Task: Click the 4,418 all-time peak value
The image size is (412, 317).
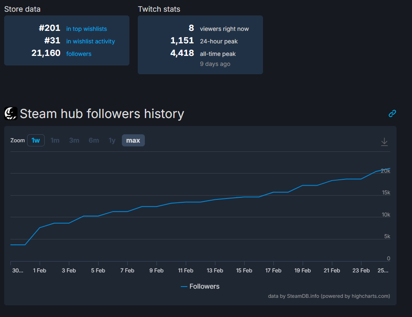Action: click(182, 53)
